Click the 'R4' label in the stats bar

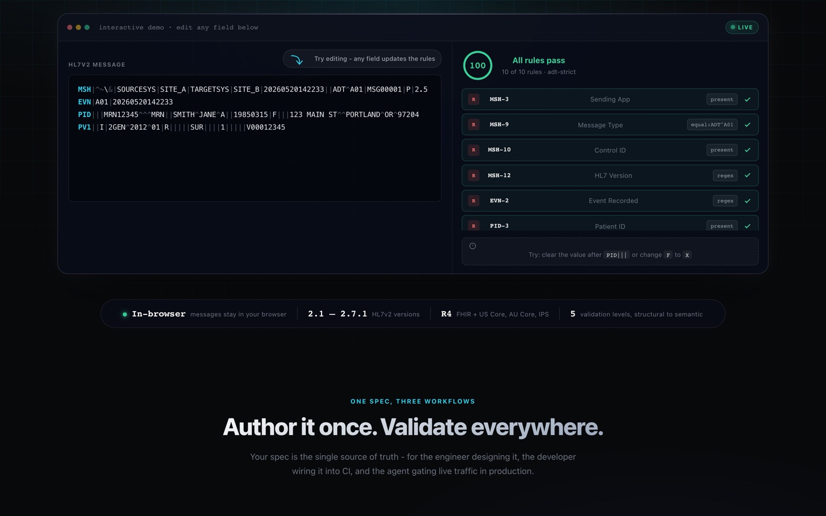(447, 314)
